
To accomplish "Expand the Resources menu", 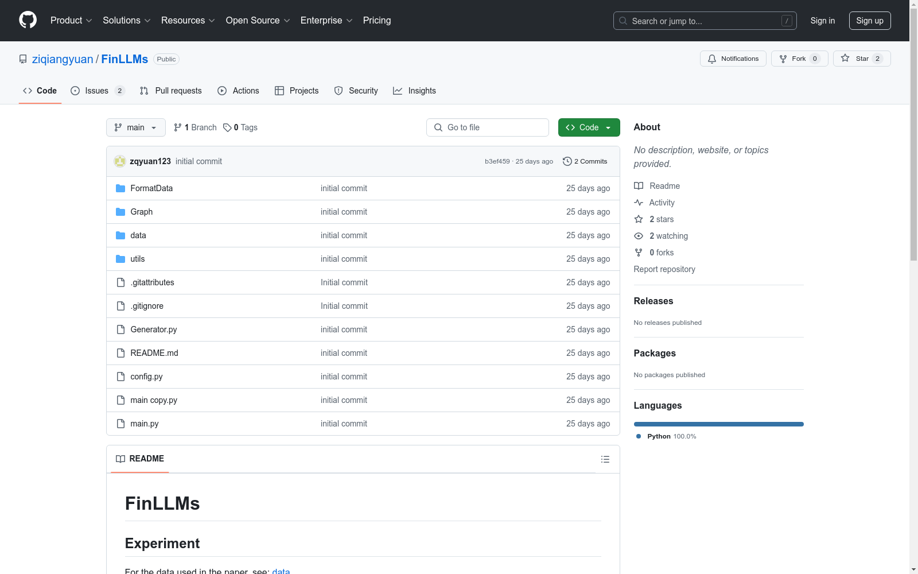I will tap(188, 20).
